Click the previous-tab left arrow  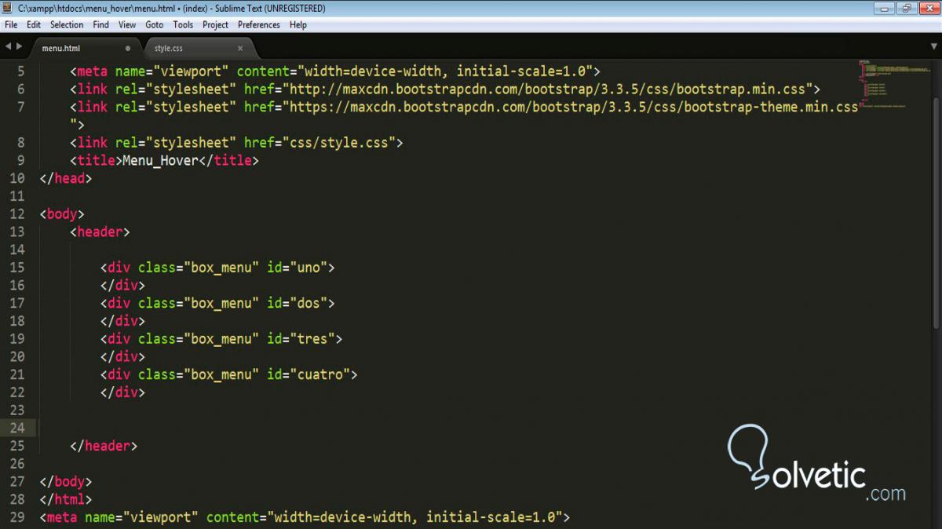[7, 47]
